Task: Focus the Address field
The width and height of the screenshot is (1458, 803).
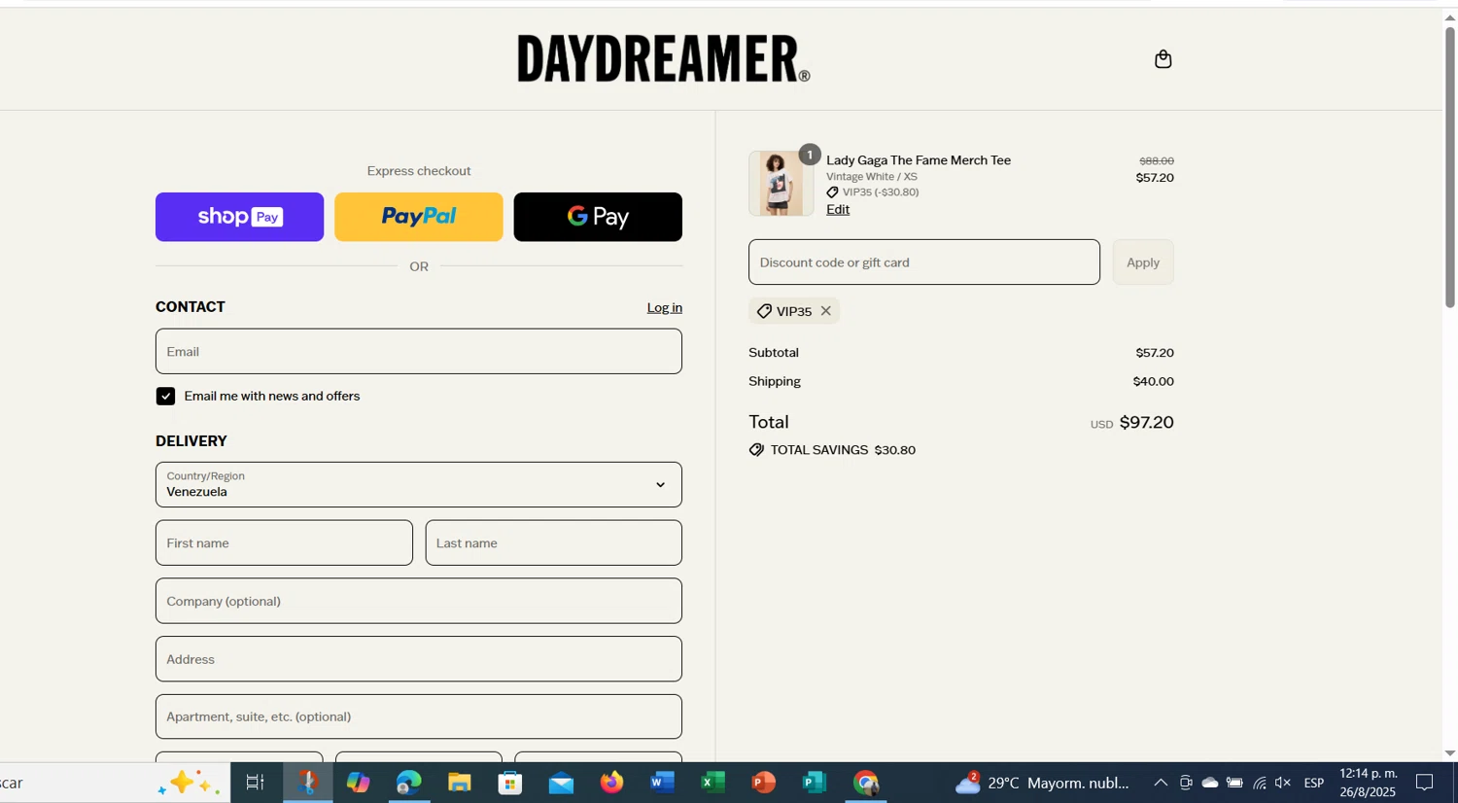Action: click(419, 659)
